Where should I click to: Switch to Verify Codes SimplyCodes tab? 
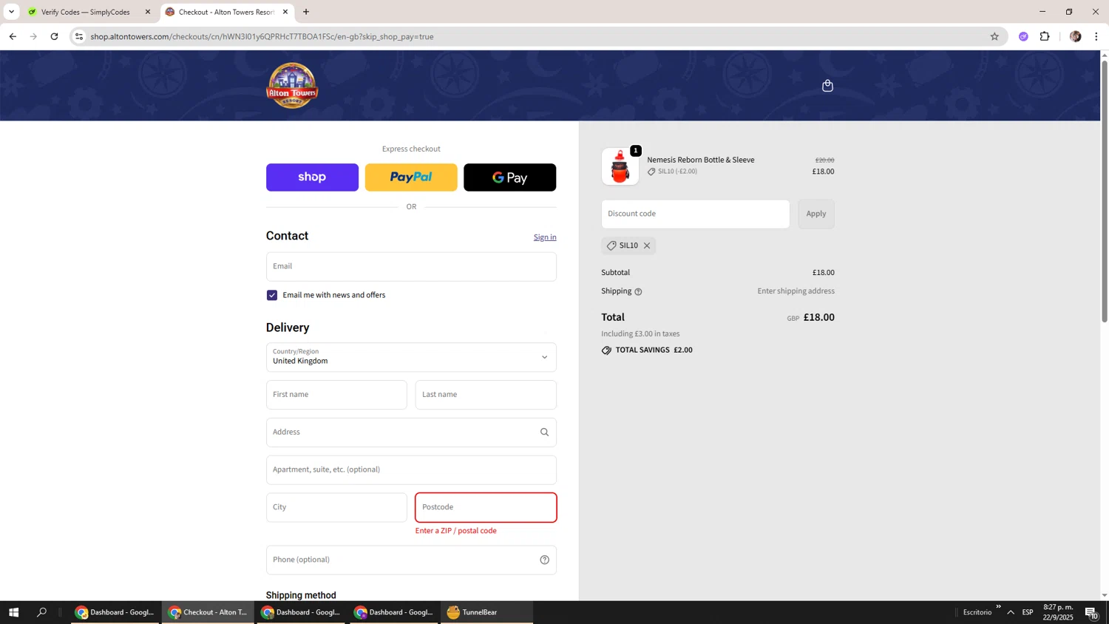point(86,12)
